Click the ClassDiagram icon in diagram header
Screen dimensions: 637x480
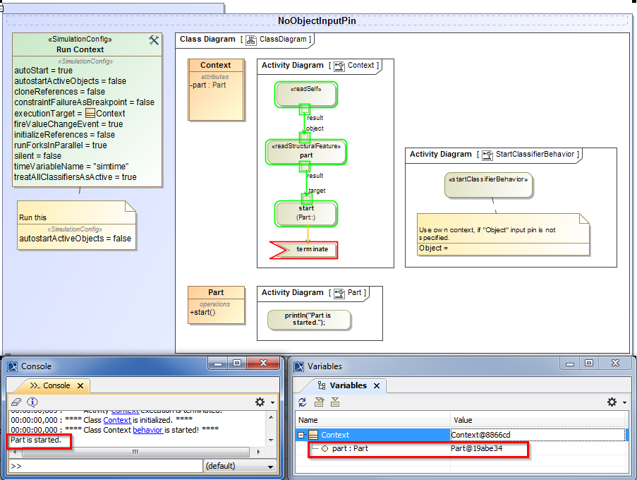pyautogui.click(x=251, y=40)
